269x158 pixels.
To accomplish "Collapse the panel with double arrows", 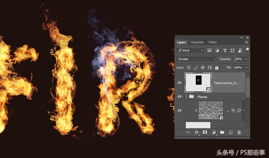I will tap(241, 38).
